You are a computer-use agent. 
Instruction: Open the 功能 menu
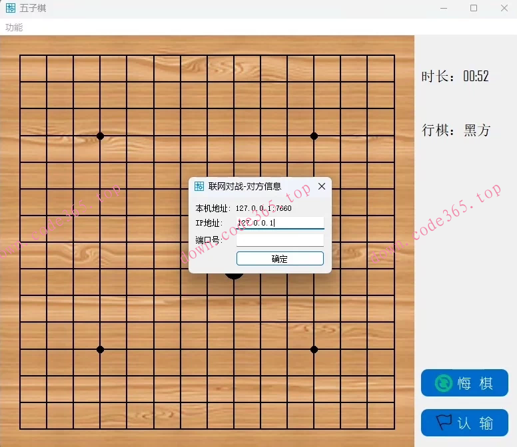[14, 27]
